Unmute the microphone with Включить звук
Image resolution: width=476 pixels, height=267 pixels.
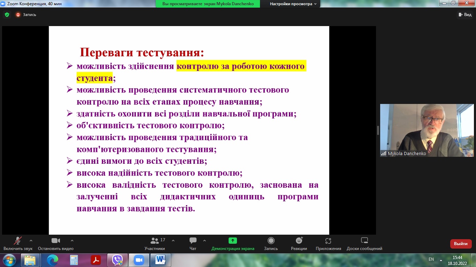tap(18, 244)
